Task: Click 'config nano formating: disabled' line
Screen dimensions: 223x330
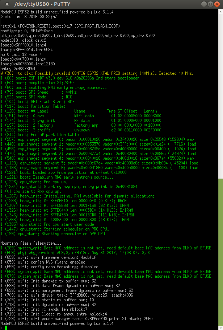Action: click(x=49, y=267)
